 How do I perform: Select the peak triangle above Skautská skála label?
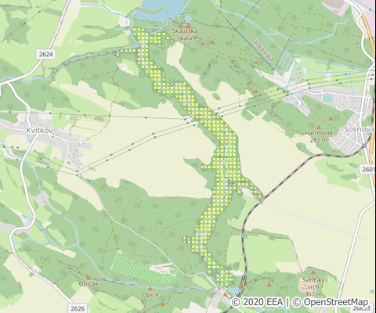click(188, 27)
